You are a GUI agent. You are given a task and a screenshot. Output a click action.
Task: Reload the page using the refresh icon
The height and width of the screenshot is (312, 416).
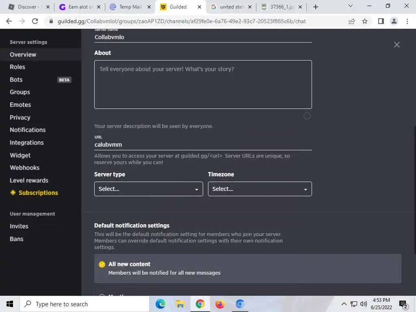point(35,21)
